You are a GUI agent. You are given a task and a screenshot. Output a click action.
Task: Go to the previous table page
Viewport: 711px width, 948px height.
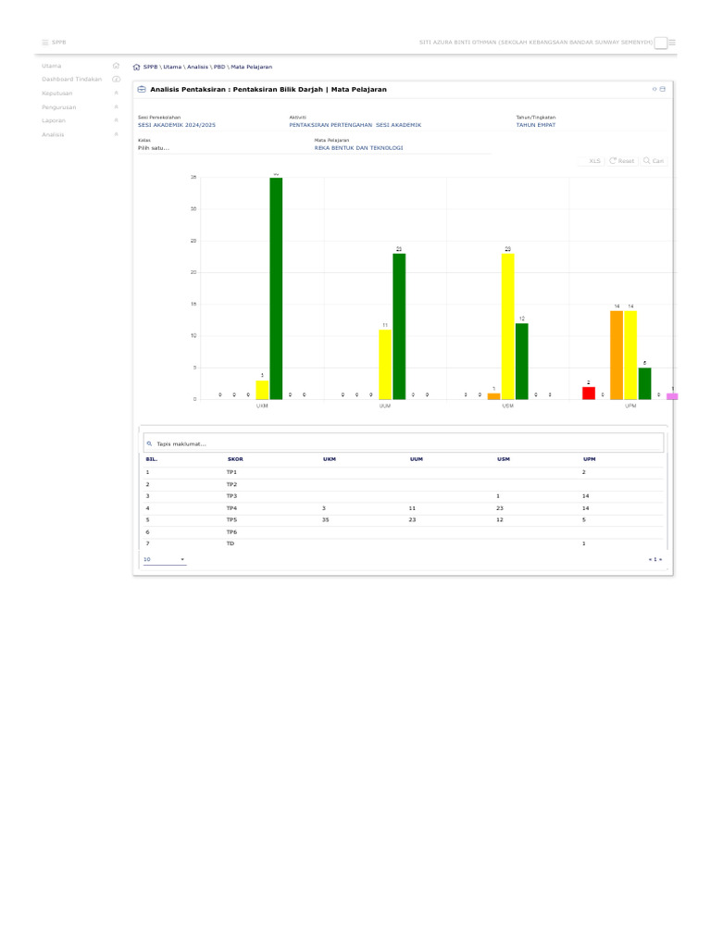(650, 559)
